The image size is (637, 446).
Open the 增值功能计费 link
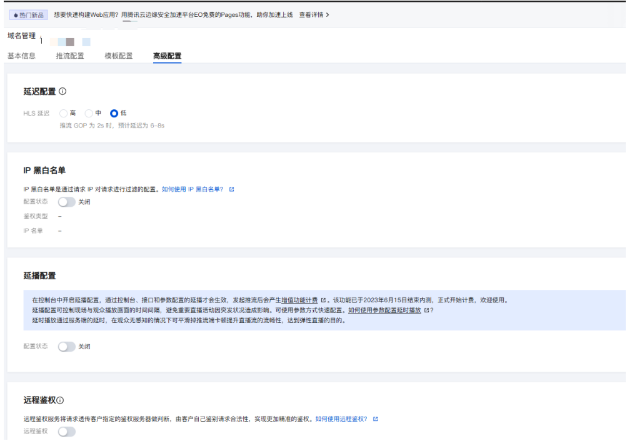299,300
